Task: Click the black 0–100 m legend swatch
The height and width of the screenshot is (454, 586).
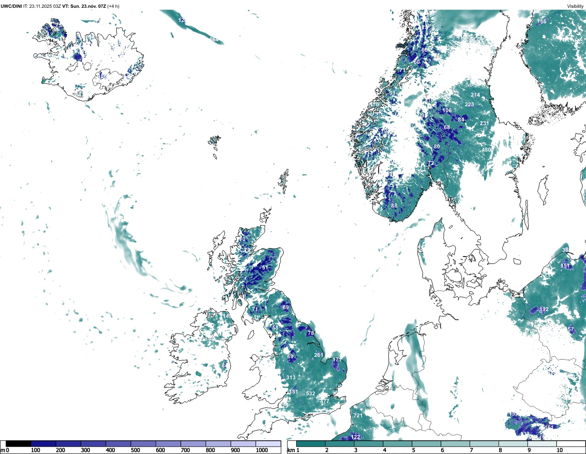Action: (x=19, y=443)
